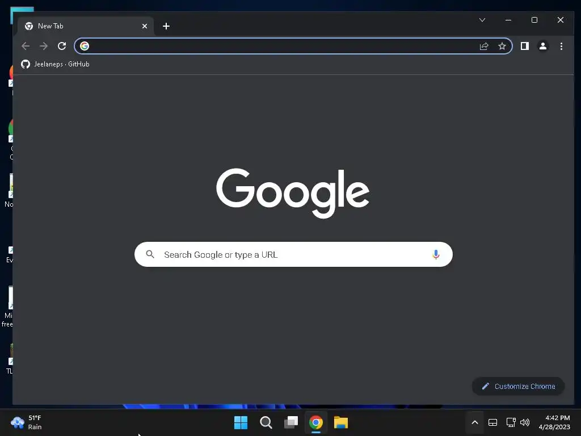Click the Google logo
Screen dimensions: 581x436
tap(293, 193)
